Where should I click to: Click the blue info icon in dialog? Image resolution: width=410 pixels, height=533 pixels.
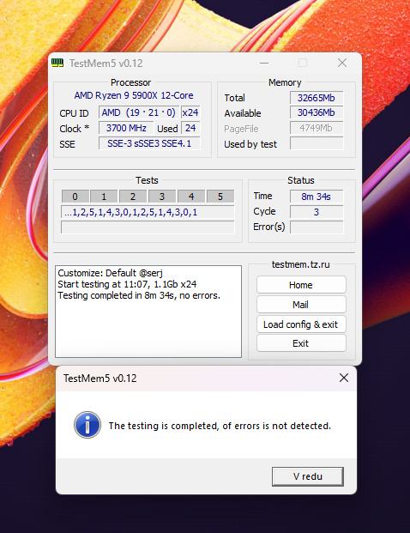pyautogui.click(x=87, y=425)
